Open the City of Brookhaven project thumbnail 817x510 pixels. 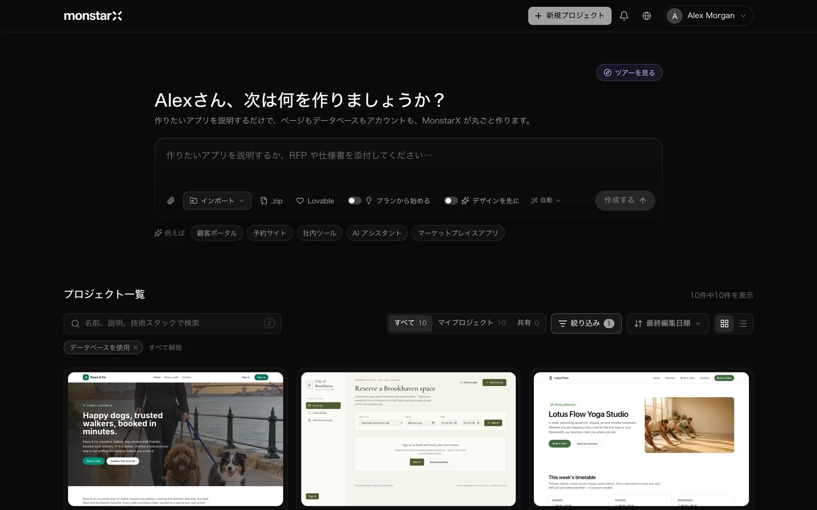408,439
